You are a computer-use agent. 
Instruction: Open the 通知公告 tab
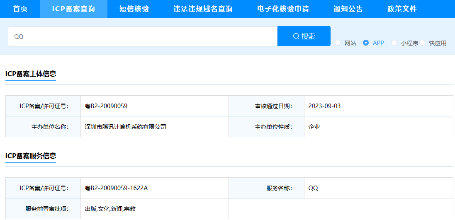pos(348,9)
